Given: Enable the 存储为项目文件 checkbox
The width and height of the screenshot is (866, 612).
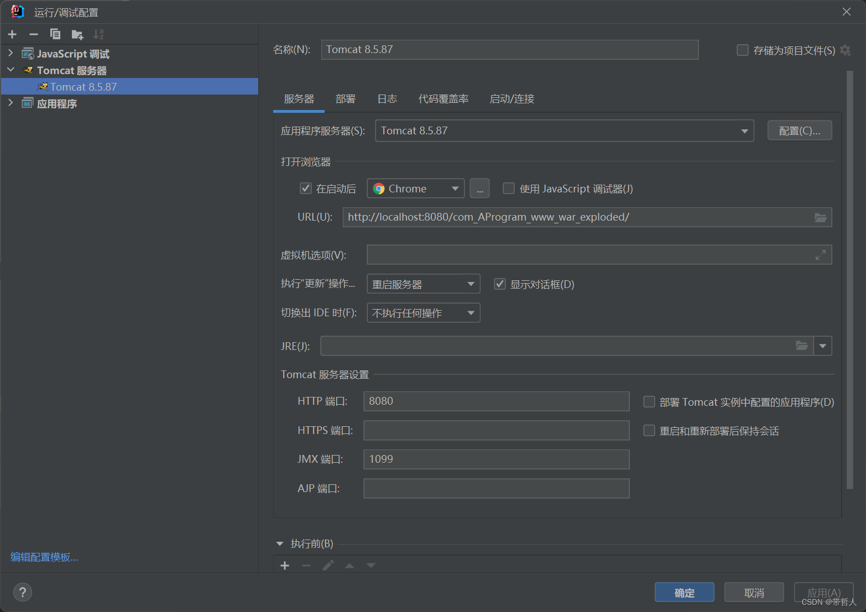Looking at the screenshot, I should click(743, 50).
